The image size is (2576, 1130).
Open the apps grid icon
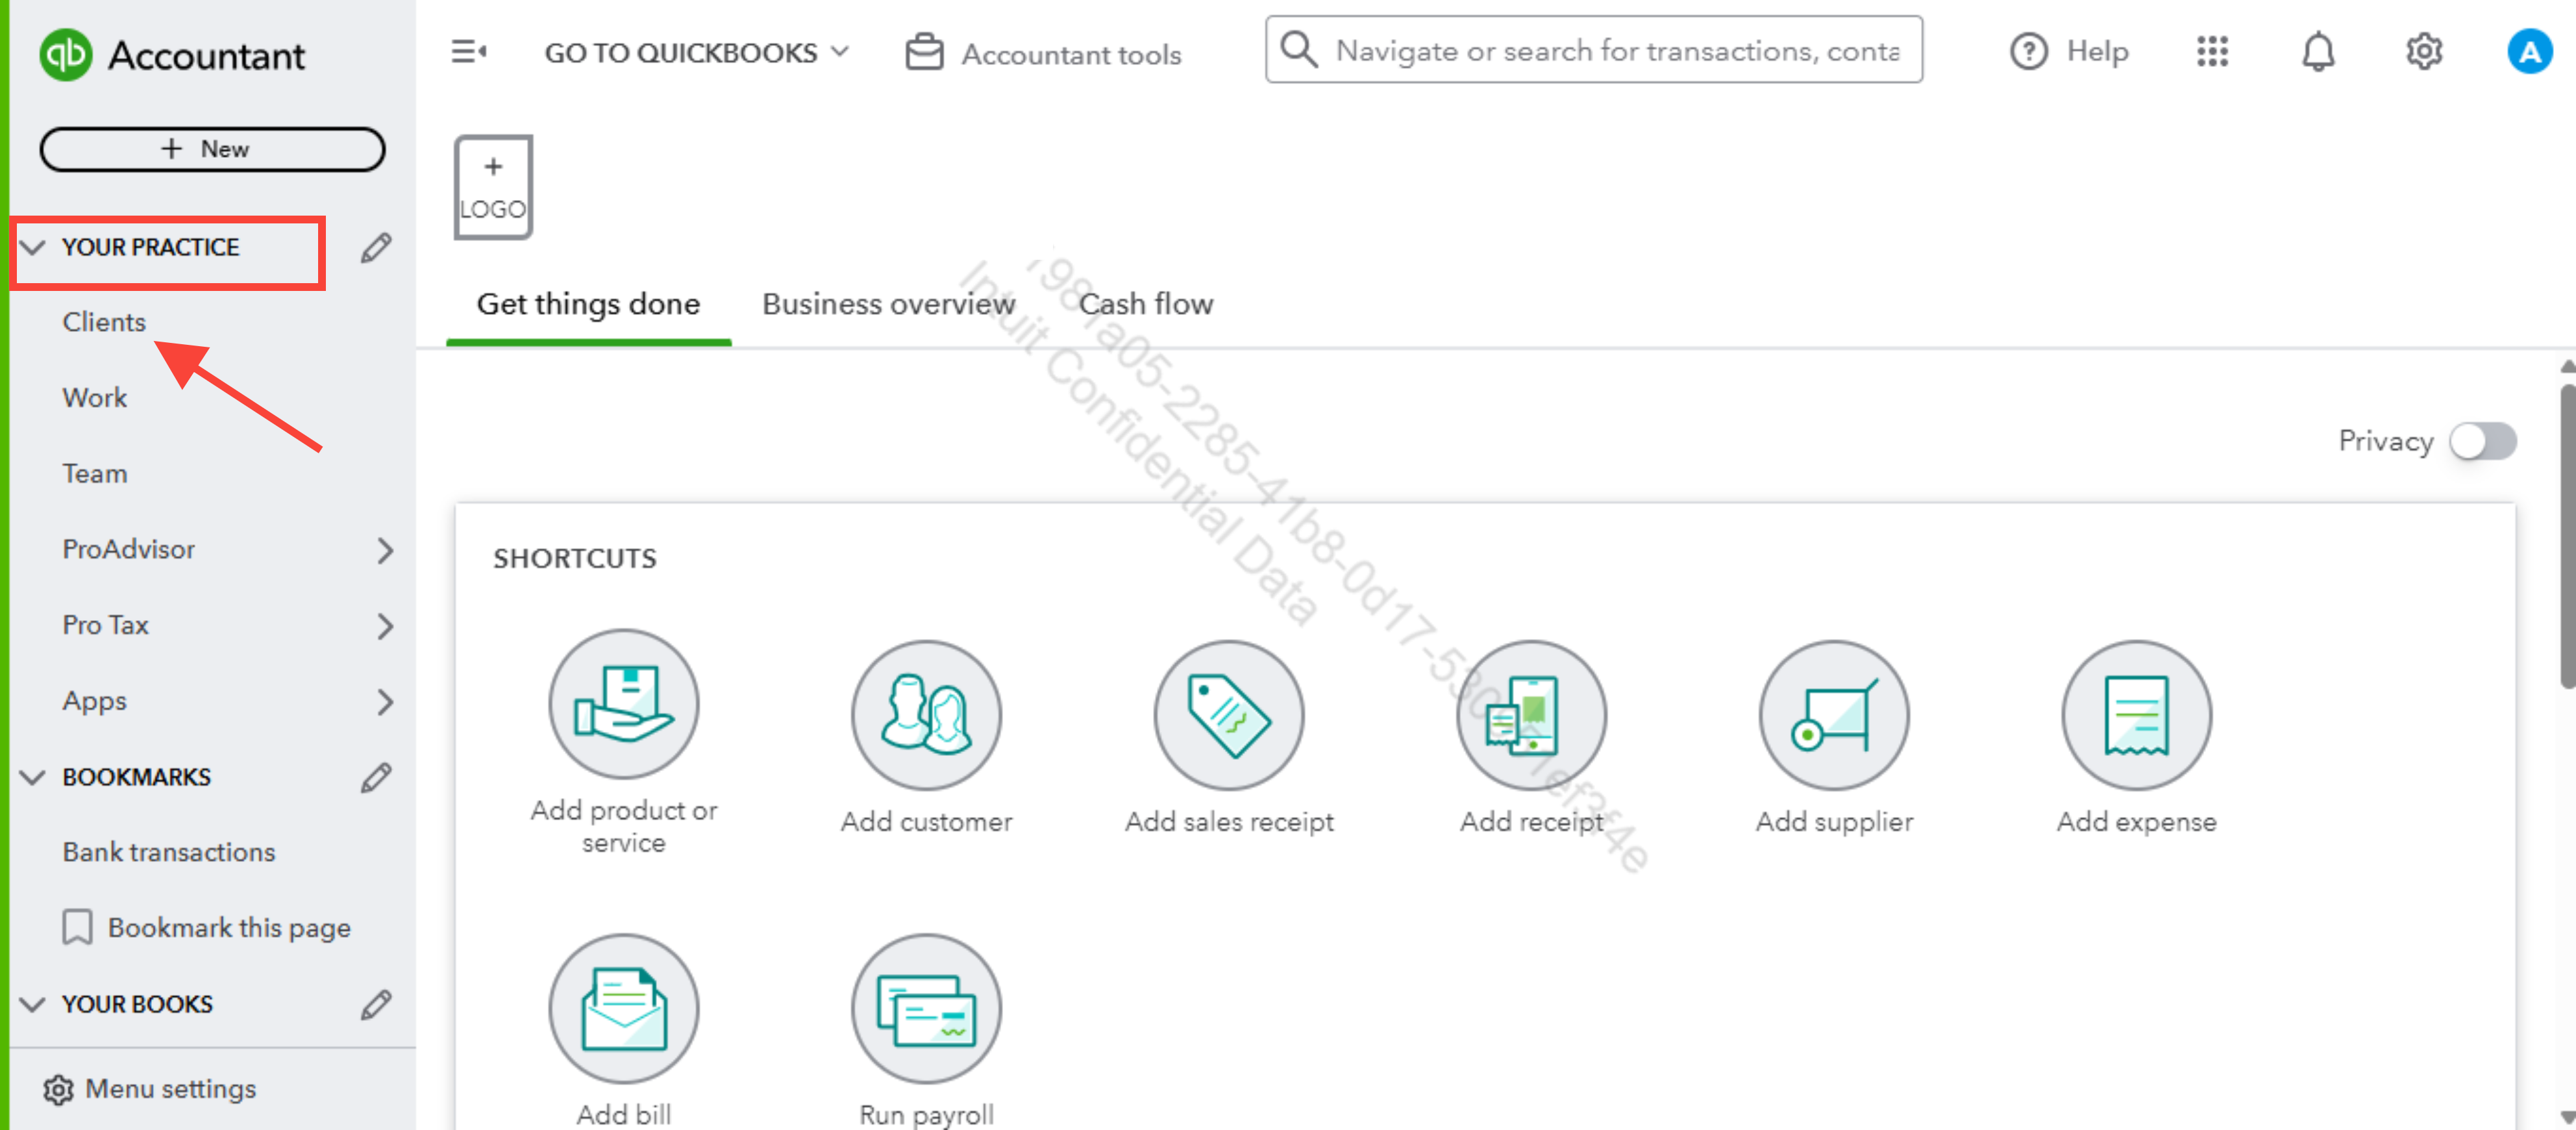click(x=2212, y=52)
